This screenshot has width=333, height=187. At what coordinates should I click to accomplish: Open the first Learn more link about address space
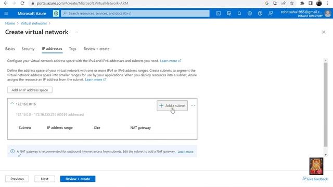click(x=170, y=61)
